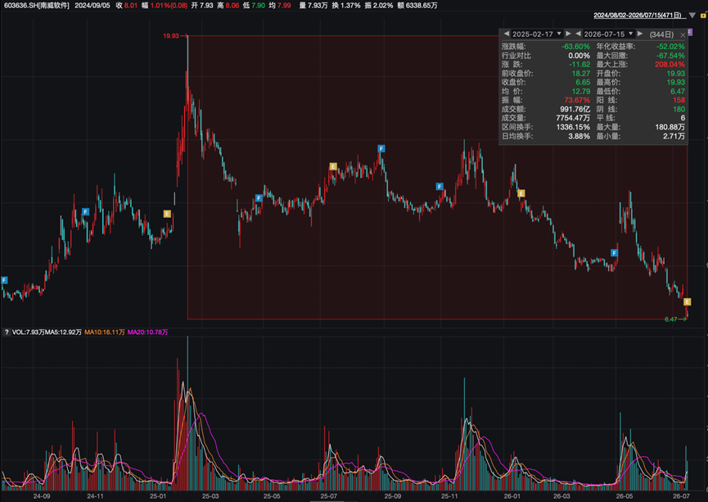The width and height of the screenshot is (708, 502).
Task: Click the header 换 1.37% turnover value
Action: pos(346,6)
